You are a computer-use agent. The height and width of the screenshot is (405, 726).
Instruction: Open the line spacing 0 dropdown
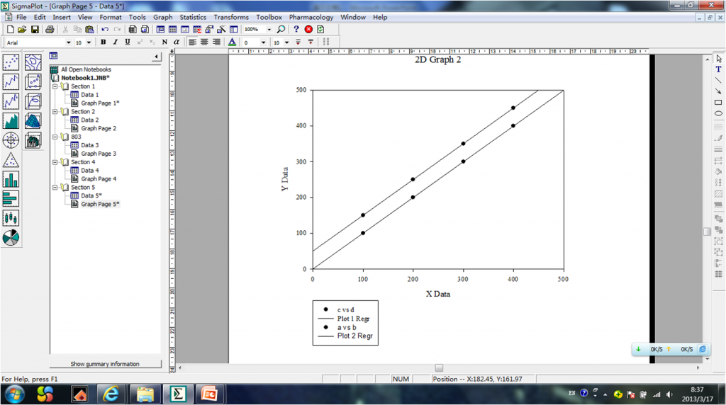[264, 42]
